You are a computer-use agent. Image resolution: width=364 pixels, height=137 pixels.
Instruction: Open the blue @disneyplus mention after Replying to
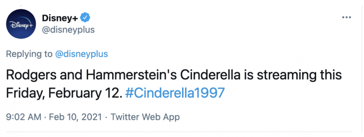click(81, 54)
